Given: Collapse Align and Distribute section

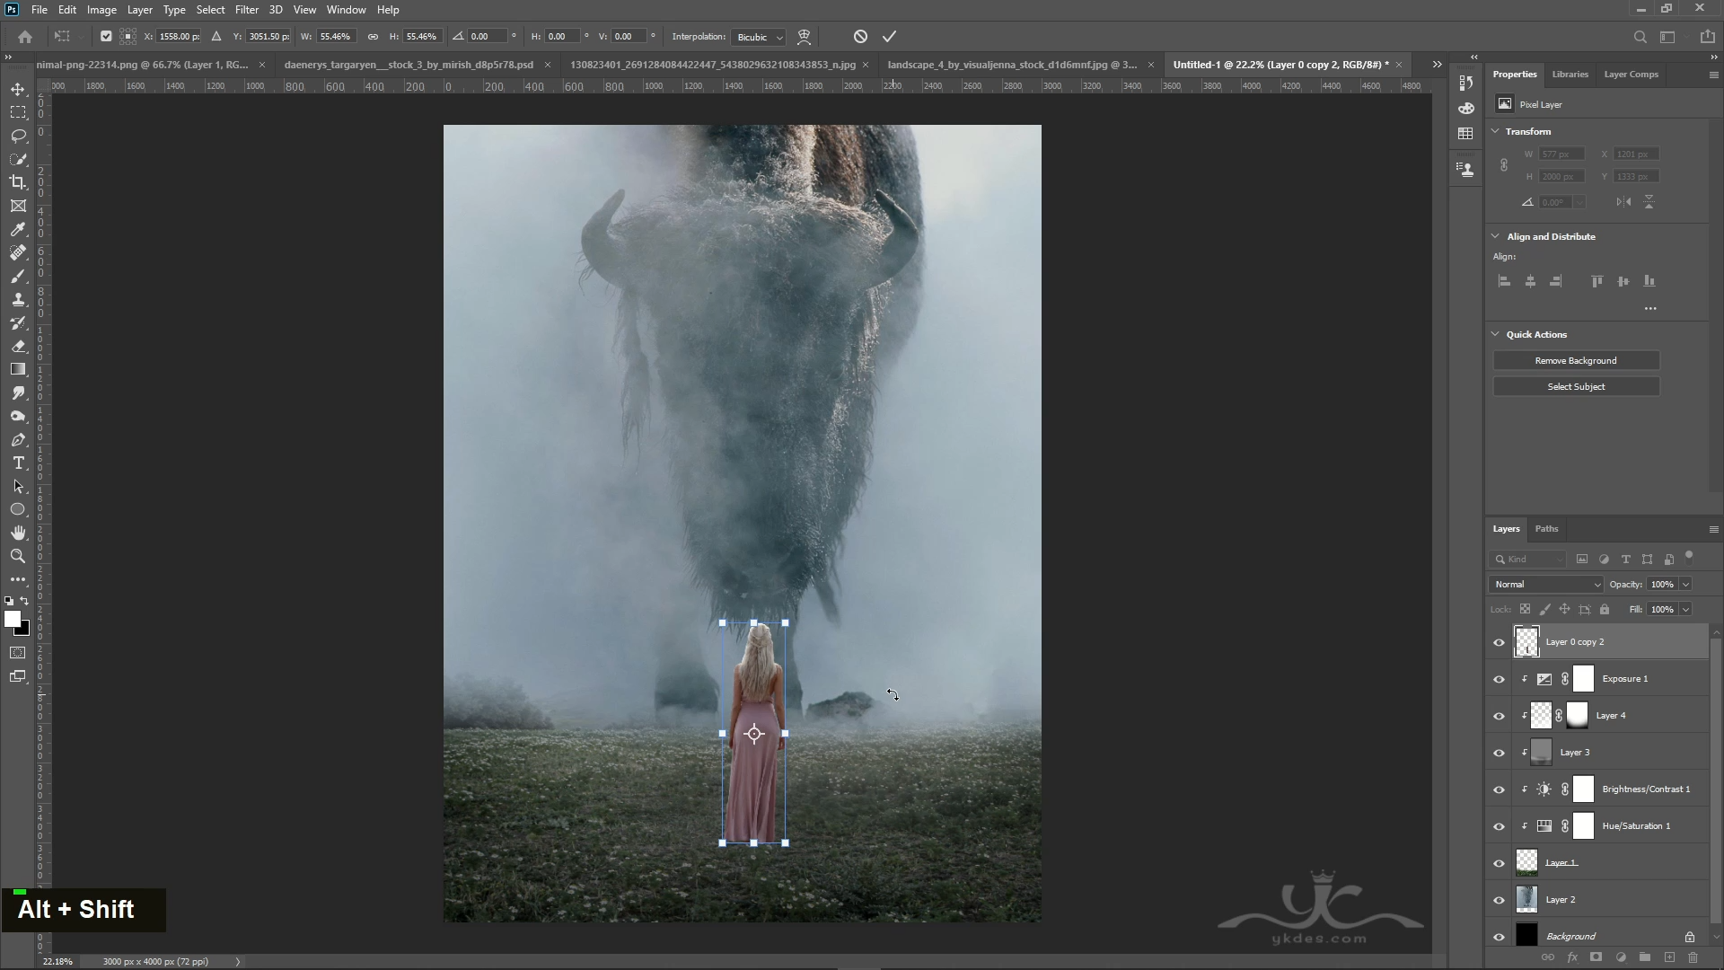Looking at the screenshot, I should 1496,236.
